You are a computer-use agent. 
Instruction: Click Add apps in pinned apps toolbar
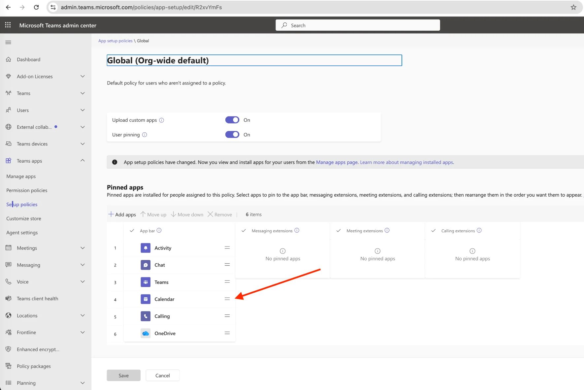(x=122, y=214)
